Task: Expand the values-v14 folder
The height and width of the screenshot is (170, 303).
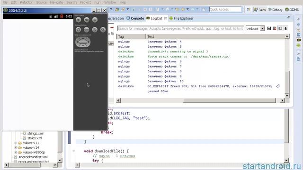Action: pos(16,148)
